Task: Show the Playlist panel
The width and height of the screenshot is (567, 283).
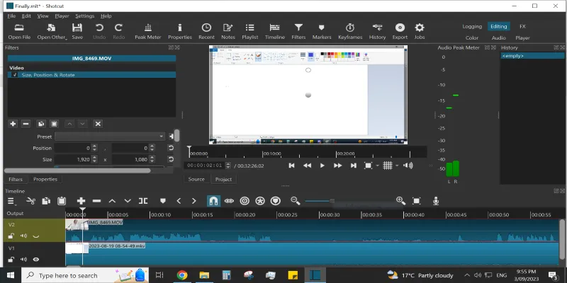Action: click(250, 31)
